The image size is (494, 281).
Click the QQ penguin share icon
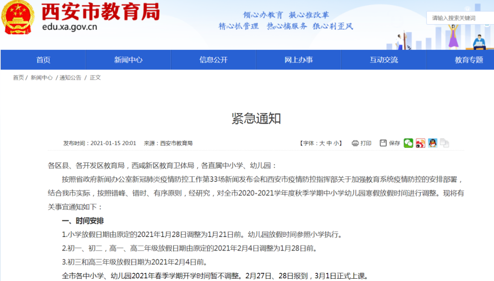[x=432, y=143]
